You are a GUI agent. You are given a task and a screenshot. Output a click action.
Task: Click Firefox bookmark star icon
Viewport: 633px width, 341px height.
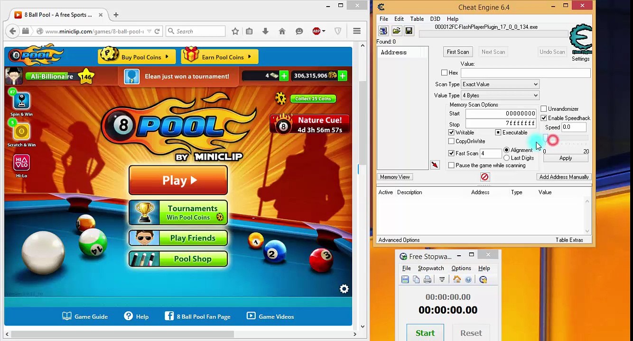point(235,31)
